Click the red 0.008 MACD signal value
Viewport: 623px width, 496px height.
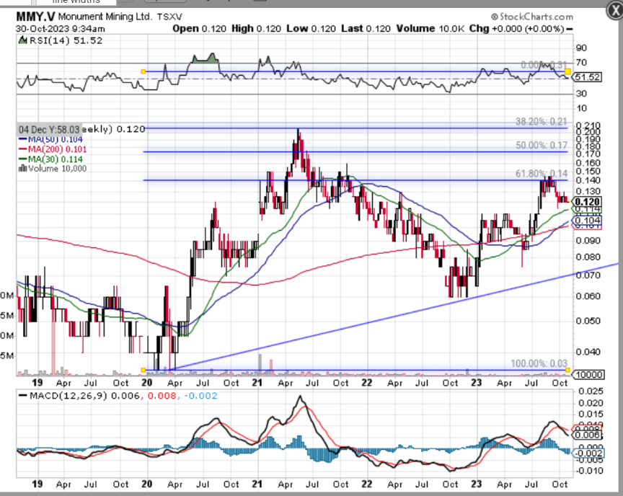(162, 396)
